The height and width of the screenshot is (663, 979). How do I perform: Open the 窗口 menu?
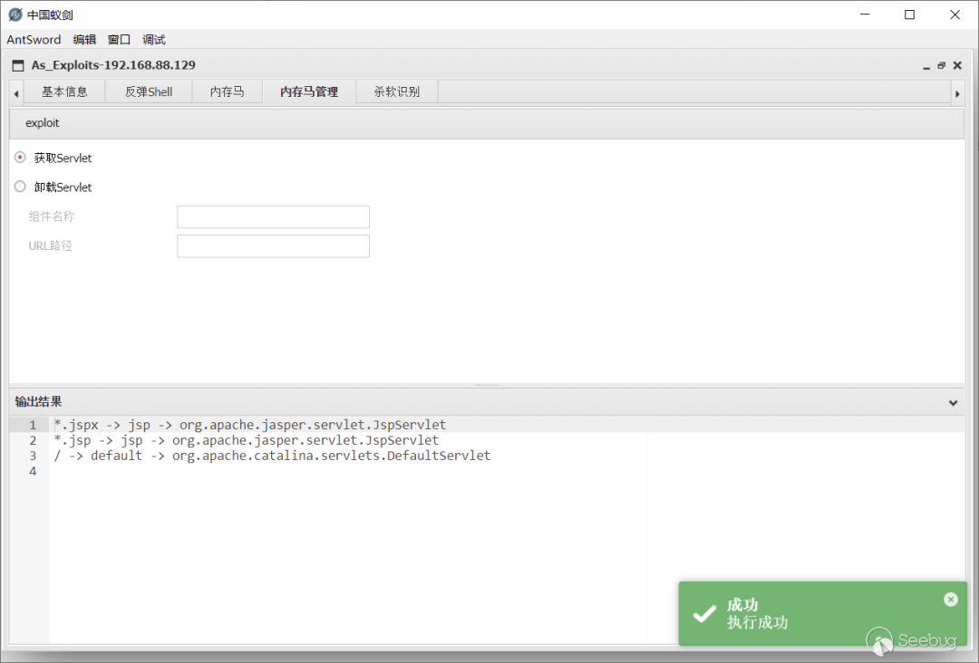(119, 39)
